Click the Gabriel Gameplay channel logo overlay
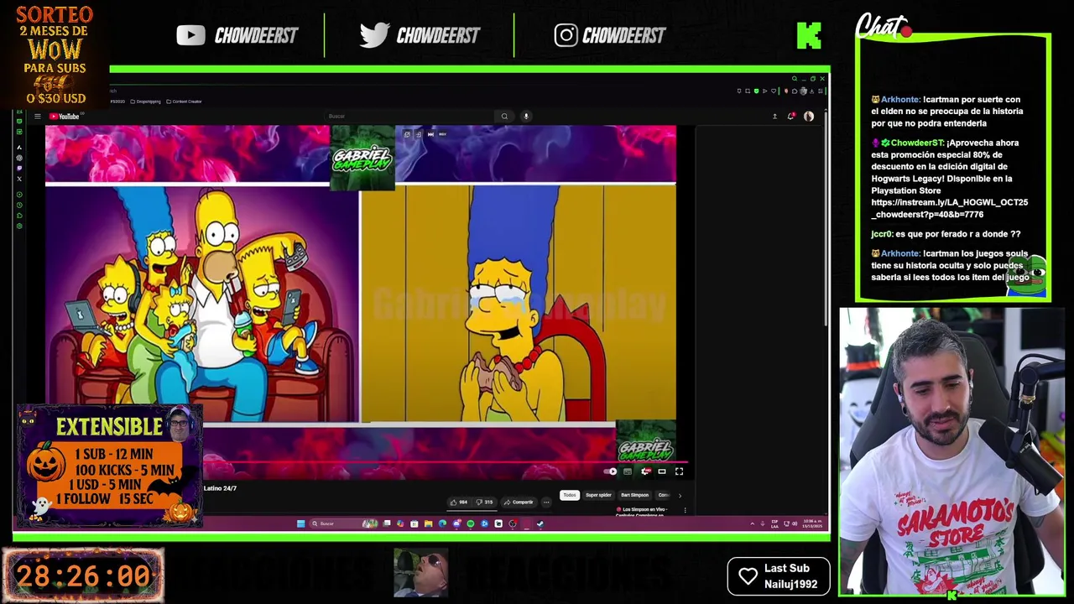The image size is (1074, 604). [x=362, y=159]
